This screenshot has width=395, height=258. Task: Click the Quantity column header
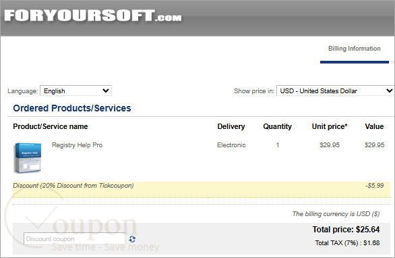coord(277,126)
